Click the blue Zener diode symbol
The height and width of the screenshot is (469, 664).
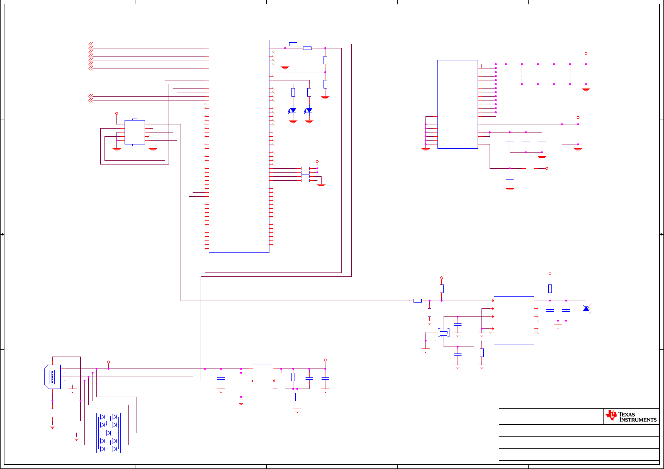point(586,309)
